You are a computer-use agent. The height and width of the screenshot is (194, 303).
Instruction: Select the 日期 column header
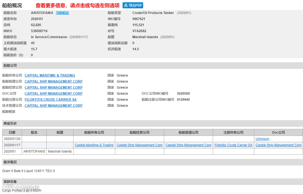[x=12, y=133]
